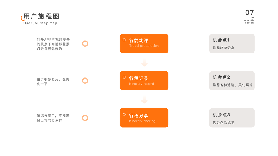Click the 'User journey map' subtitle text
The image size is (278, 156).
40,23
